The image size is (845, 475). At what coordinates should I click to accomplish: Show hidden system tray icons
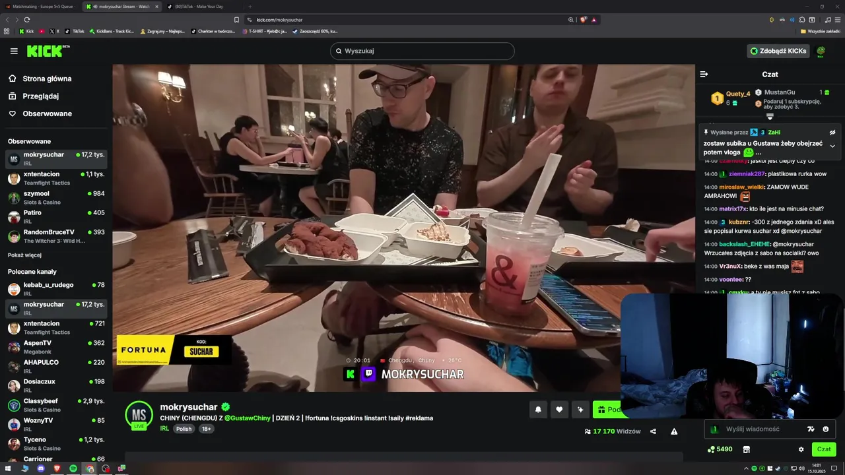tap(747, 468)
